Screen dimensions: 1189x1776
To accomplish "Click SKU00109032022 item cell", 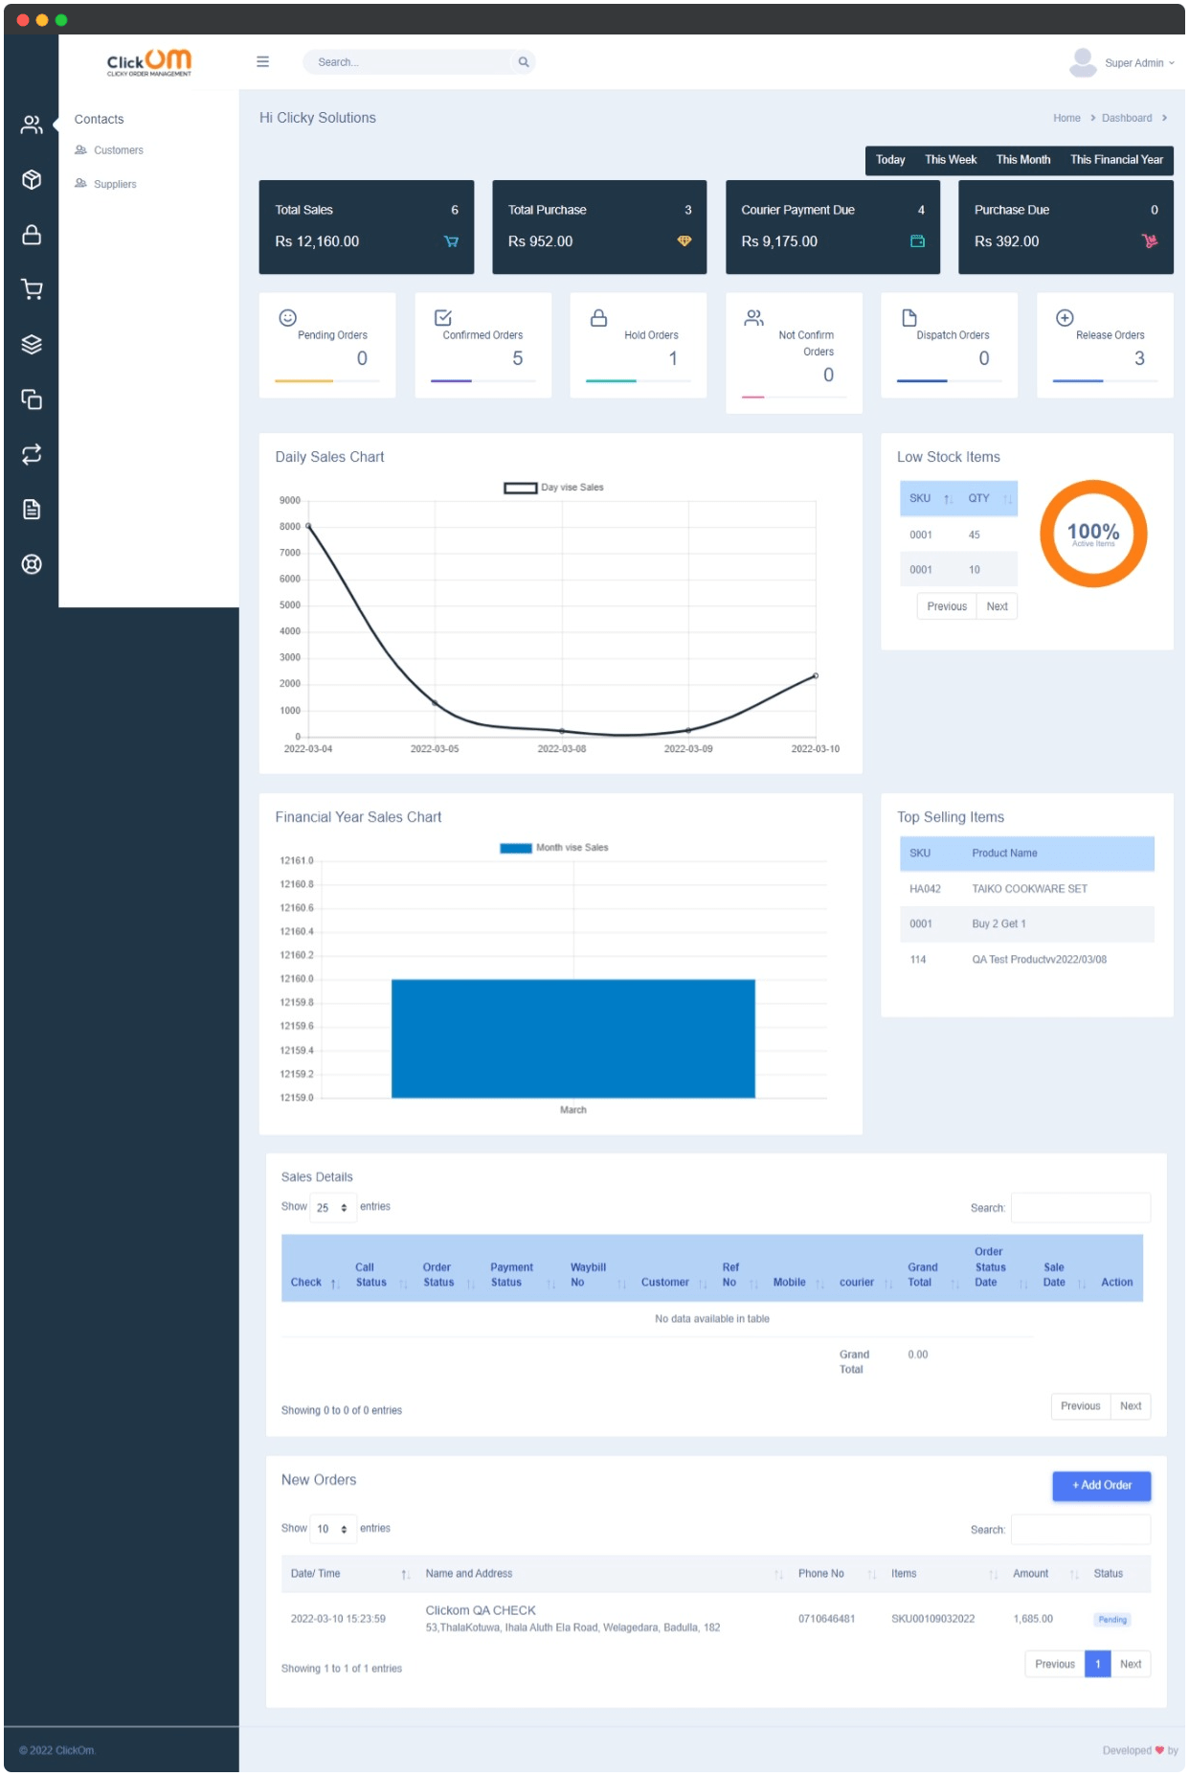I will pos(932,1619).
